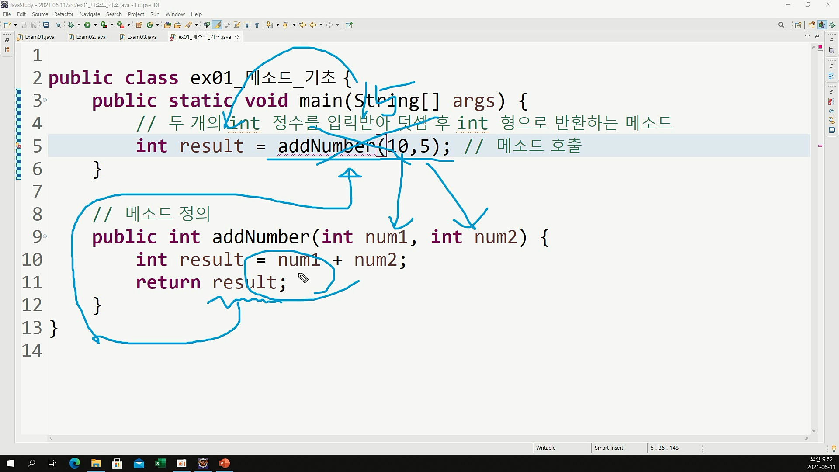Open the Refactor menu
The image size is (839, 472).
[x=63, y=14]
